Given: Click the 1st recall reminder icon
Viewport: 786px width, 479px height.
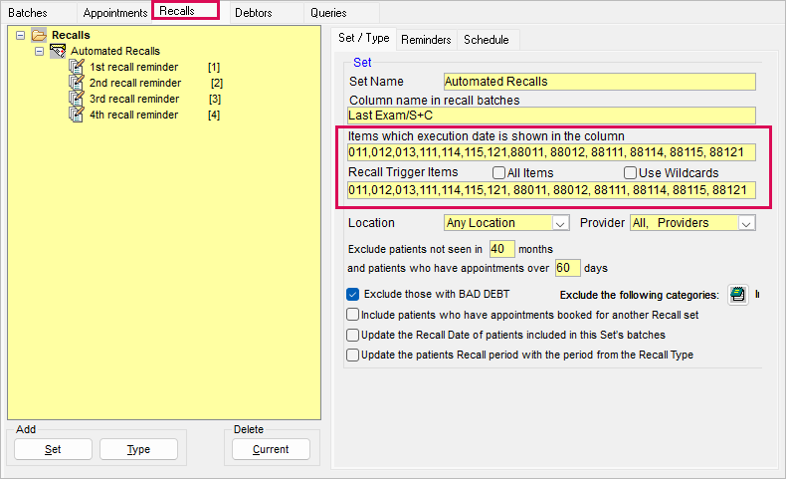Looking at the screenshot, I should (77, 67).
